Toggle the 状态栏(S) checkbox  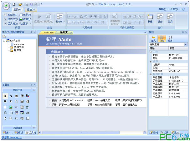click(5, 19)
